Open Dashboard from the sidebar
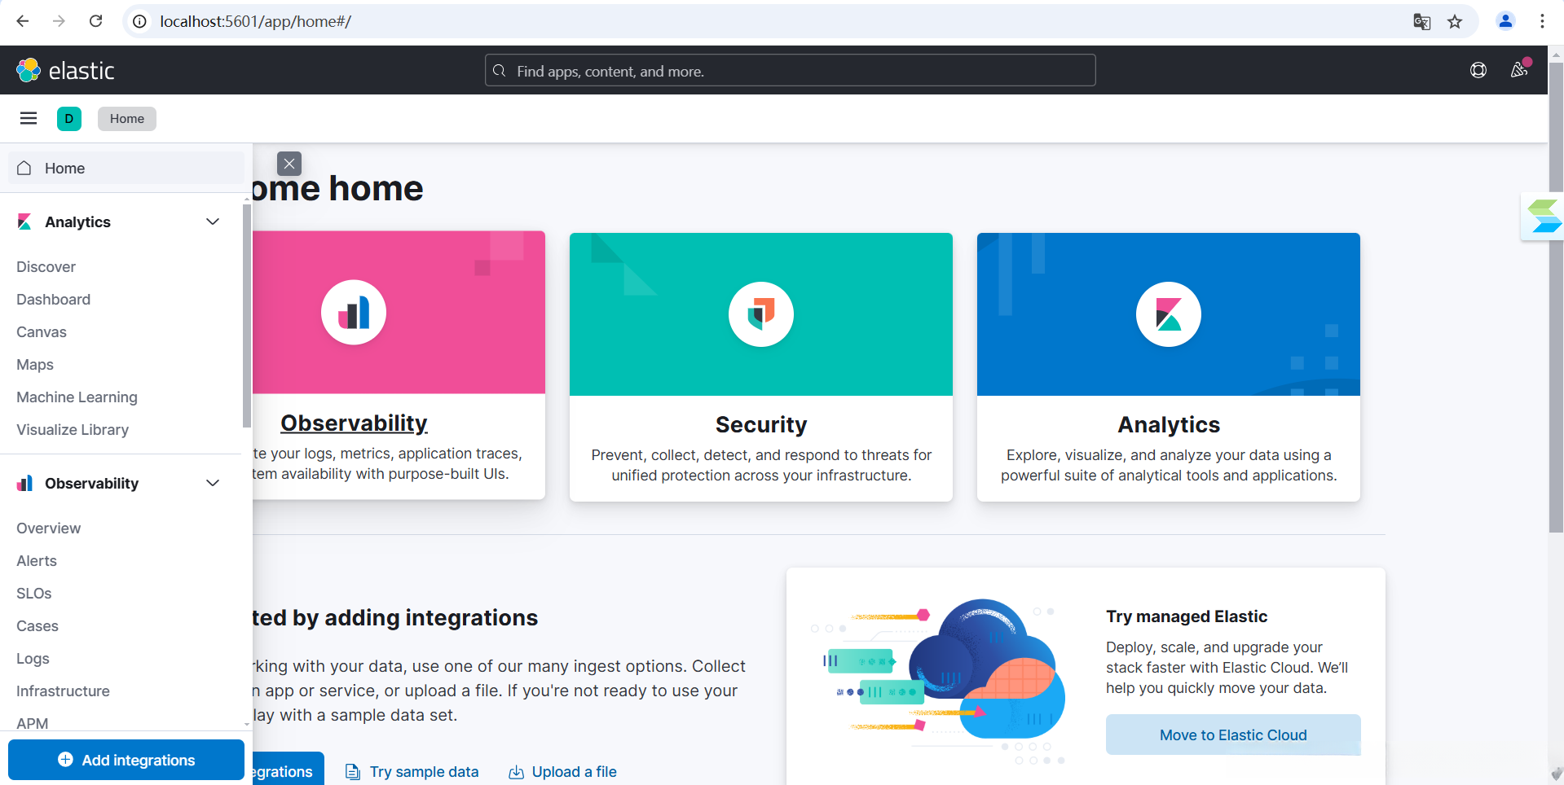The image size is (1564, 785). tap(53, 300)
